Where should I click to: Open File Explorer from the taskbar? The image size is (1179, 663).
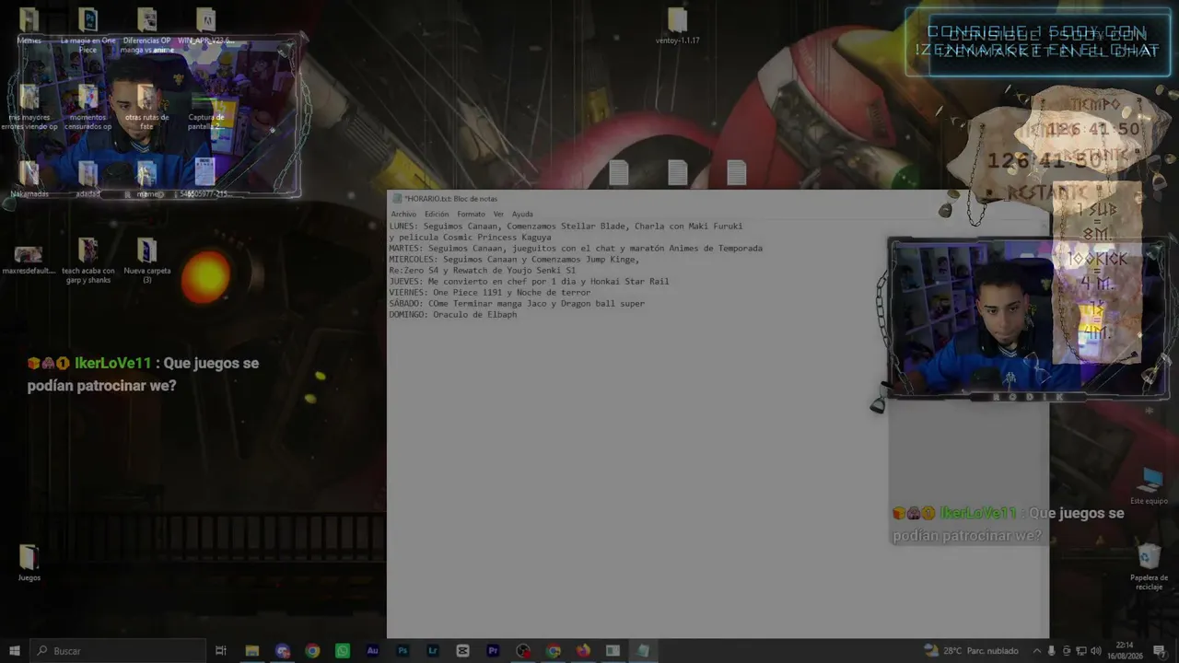[x=251, y=651]
